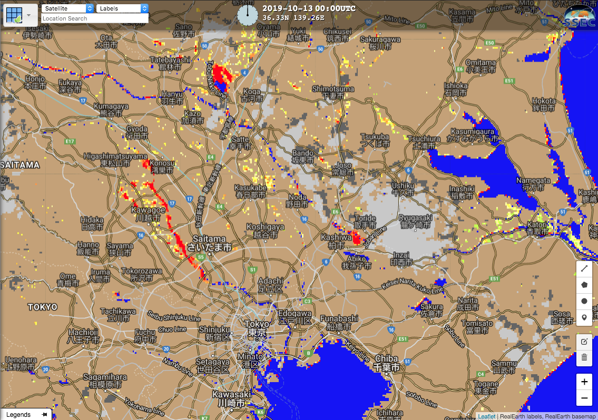Click the delete layers trash icon
Image resolution: width=598 pixels, height=420 pixels.
tap(584, 358)
